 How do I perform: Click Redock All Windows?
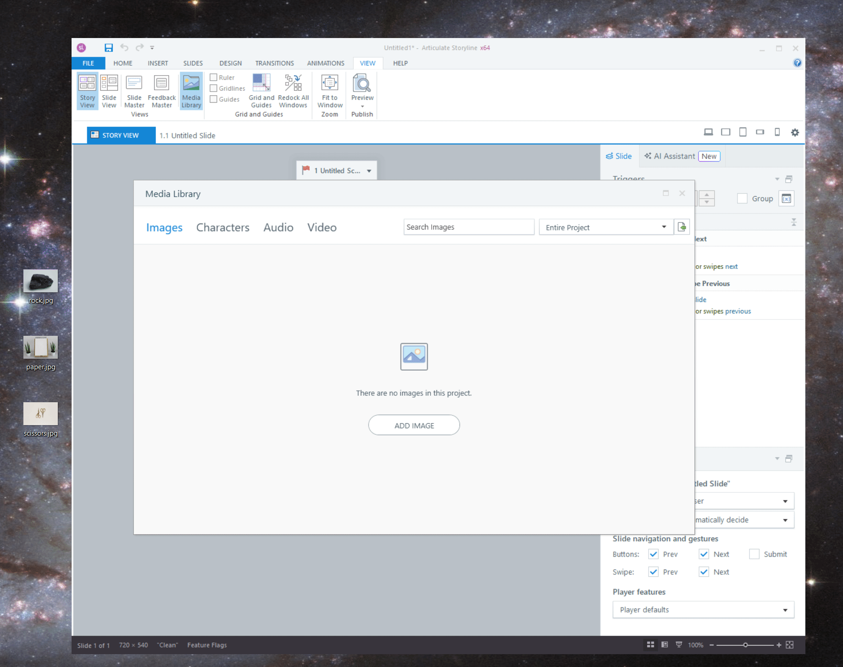point(293,91)
